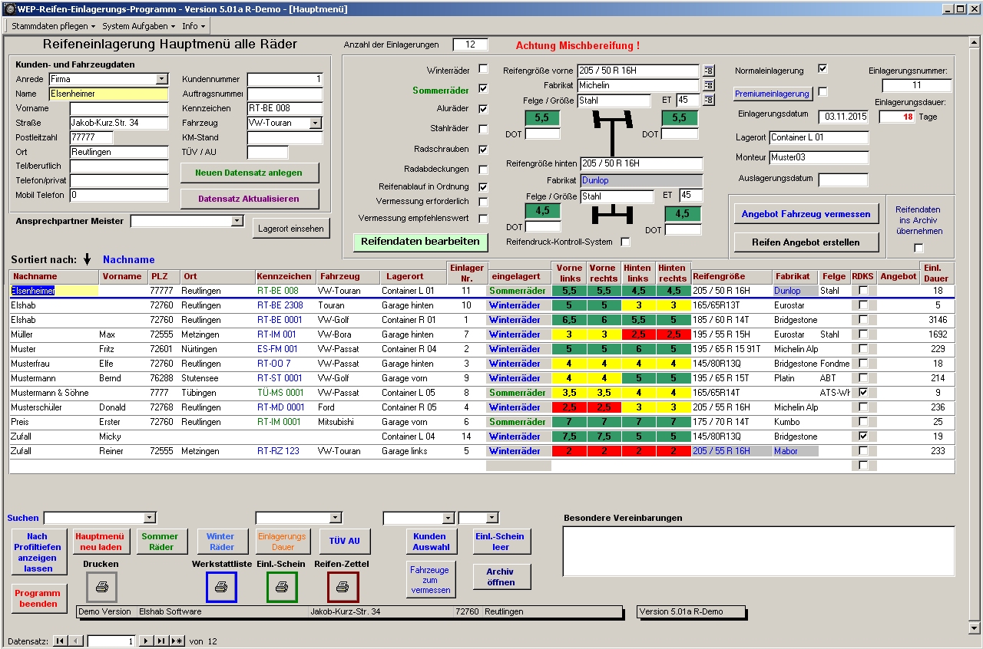The width and height of the screenshot is (983, 649).
Task: Click Programm beenden
Action: [38, 598]
